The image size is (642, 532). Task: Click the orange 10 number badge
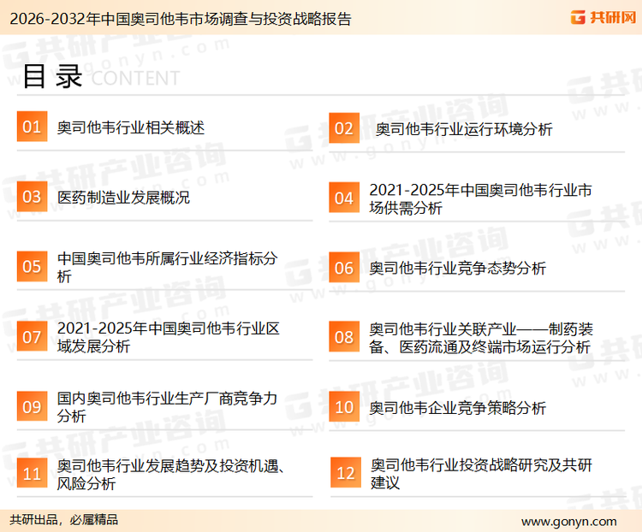click(344, 407)
